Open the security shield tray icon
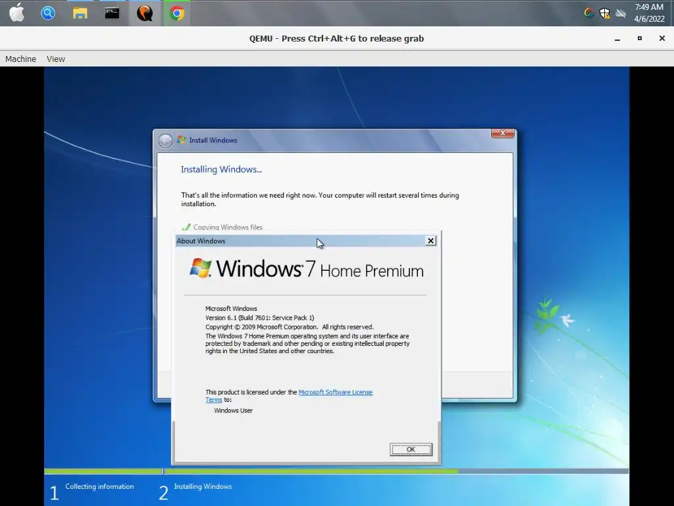This screenshot has height=506, width=674. tap(605, 13)
